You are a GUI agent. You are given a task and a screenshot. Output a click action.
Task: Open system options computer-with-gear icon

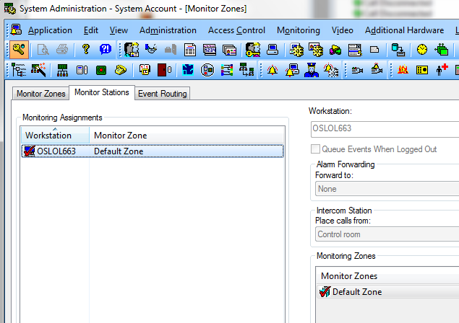click(296, 50)
